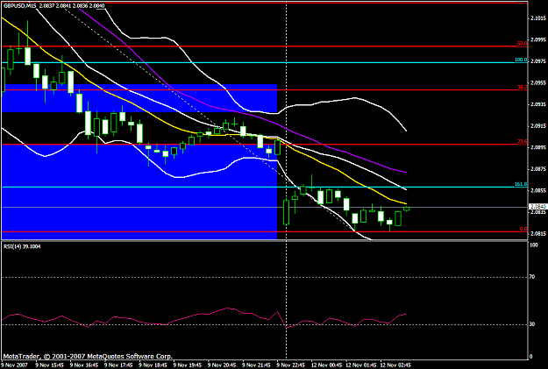This screenshot has width=548, height=369.
Task: Click the 9 Nov 16:45 time label
Action: 83,365
